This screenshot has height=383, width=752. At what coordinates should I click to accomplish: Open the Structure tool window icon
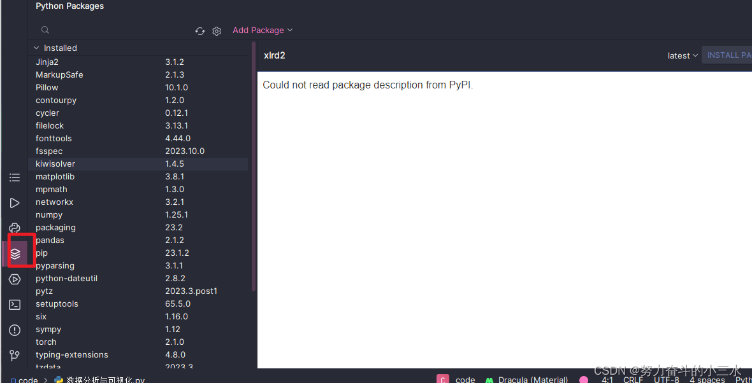15,177
